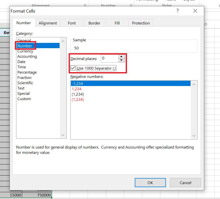
Task: Select Number in the Category list
Action: pyautogui.click(x=38, y=46)
